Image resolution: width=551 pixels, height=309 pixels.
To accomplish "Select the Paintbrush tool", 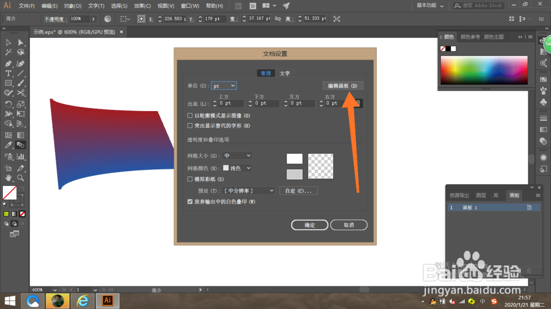I will tap(21, 83).
